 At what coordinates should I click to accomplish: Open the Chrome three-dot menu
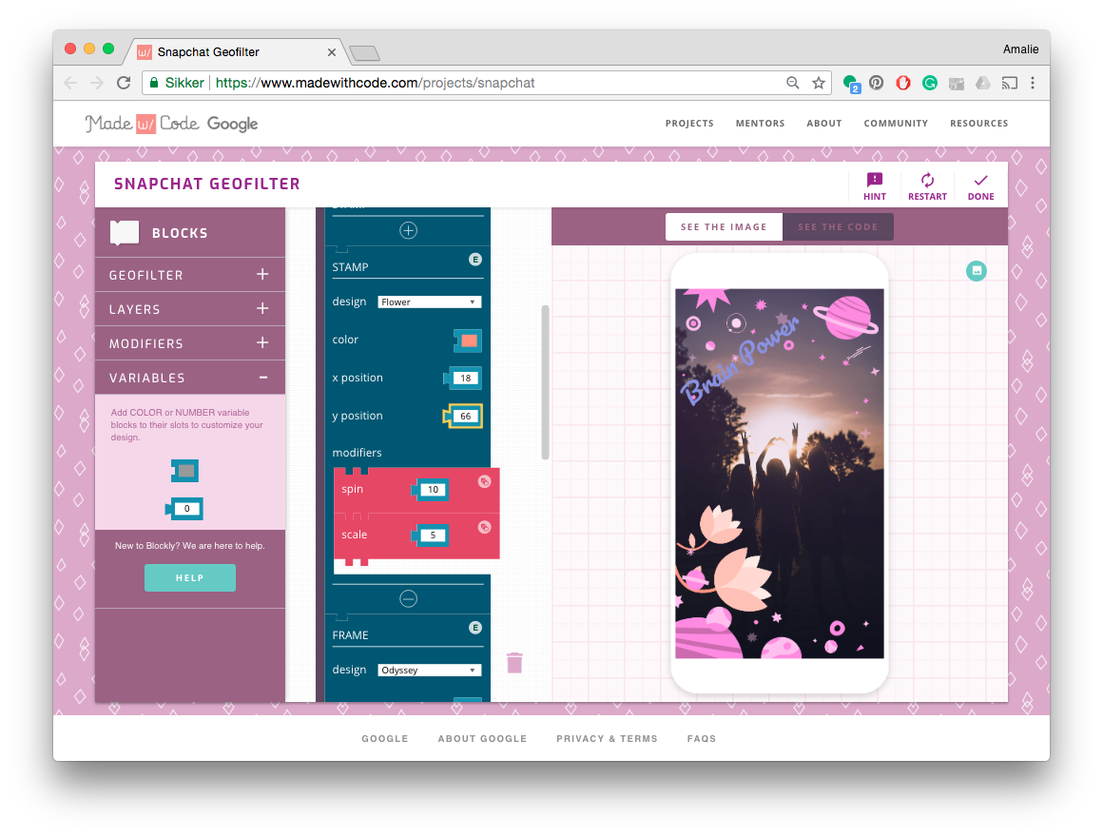1033,83
